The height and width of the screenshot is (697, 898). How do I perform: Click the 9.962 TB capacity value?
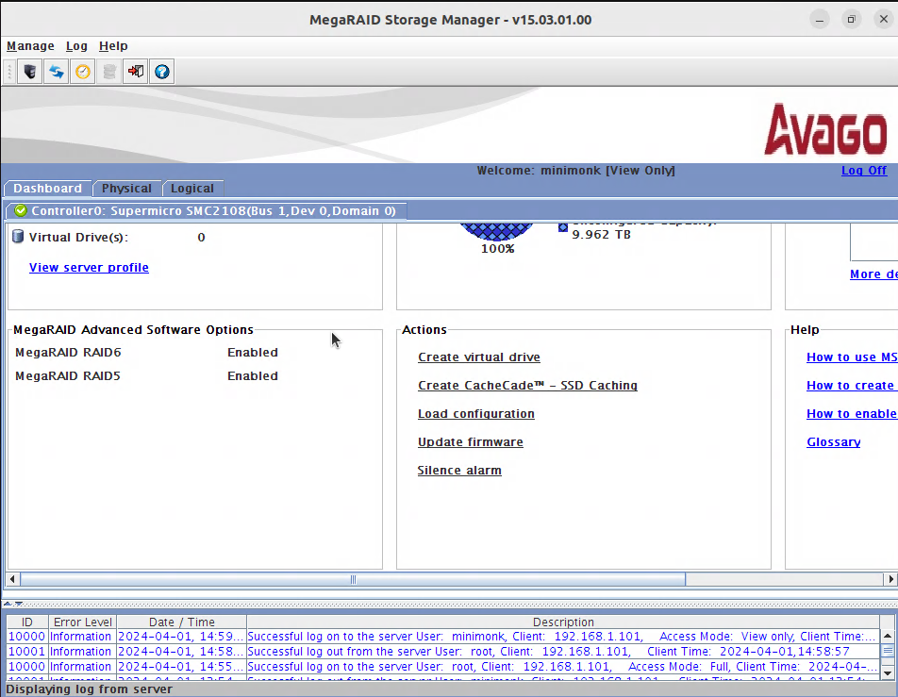[x=602, y=234]
